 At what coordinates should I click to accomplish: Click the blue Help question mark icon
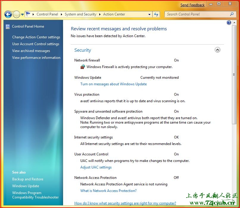pyautogui.click(x=229, y=23)
